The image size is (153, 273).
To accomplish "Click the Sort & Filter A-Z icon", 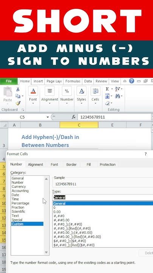I will [x=117, y=89].
